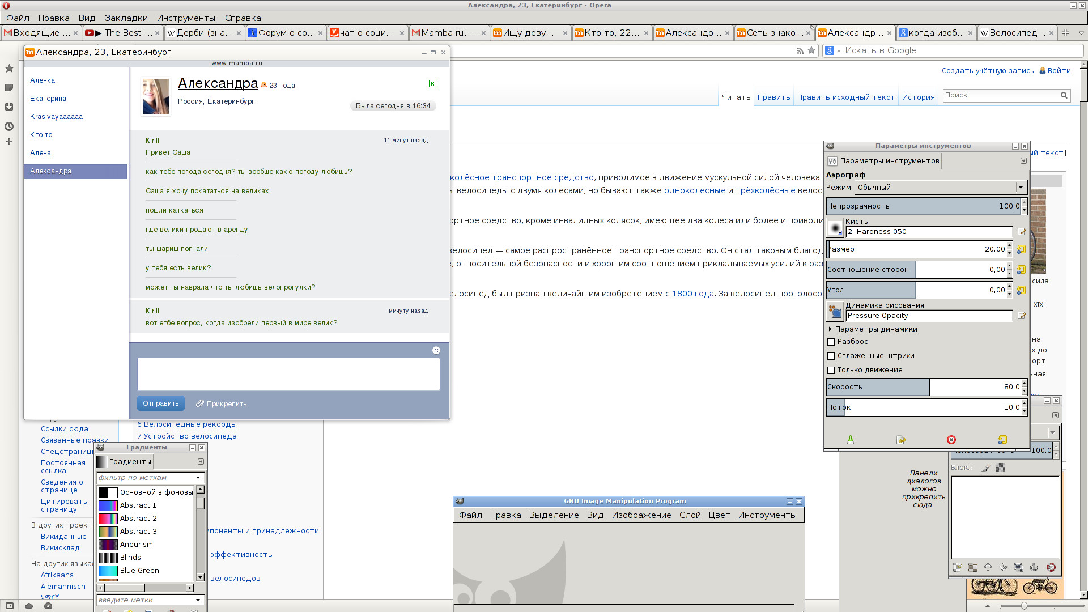This screenshot has width=1088, height=612.
Task: Switch to Wikipedia Править tab
Action: pos(773,97)
